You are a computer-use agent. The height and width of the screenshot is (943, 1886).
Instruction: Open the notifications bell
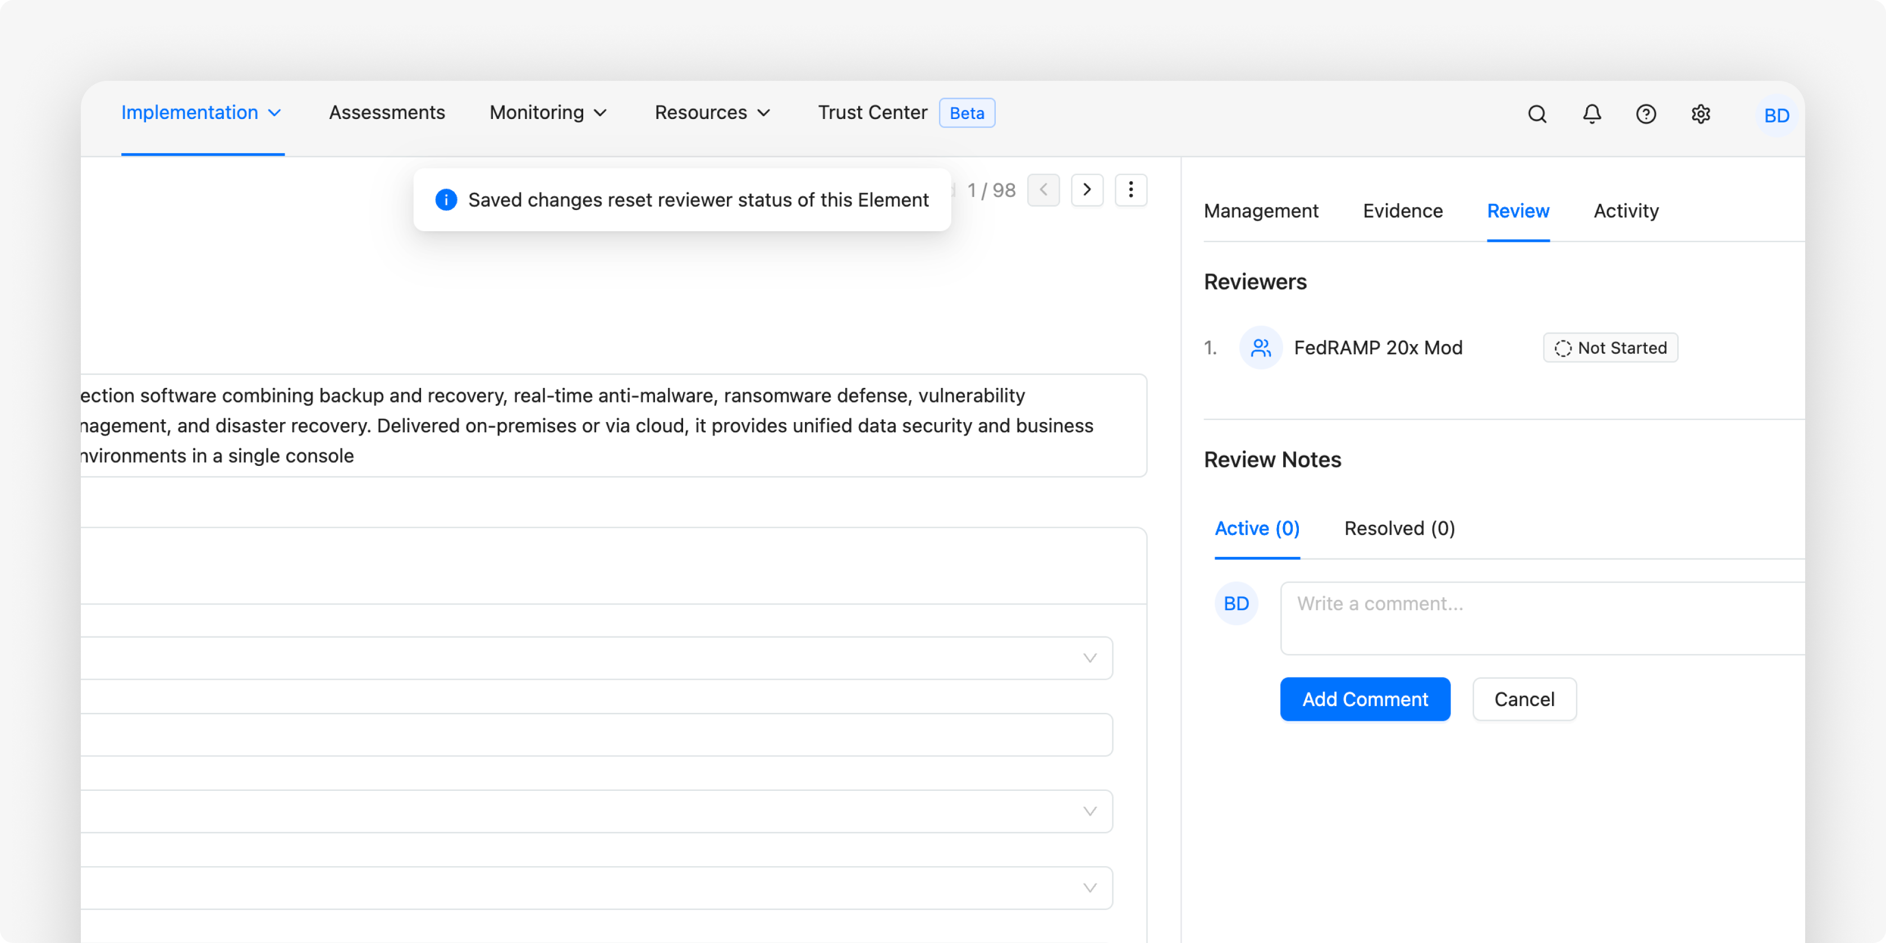click(x=1592, y=114)
